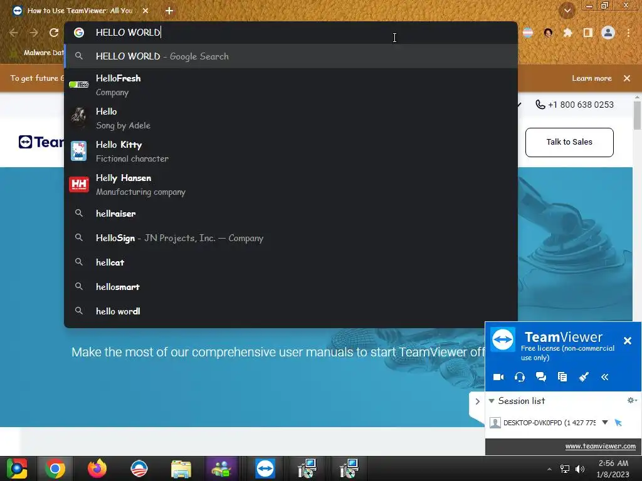The height and width of the screenshot is (481, 642).
Task: Select the DESKTOP-DVK0FPD session entry
Action: 549,423
